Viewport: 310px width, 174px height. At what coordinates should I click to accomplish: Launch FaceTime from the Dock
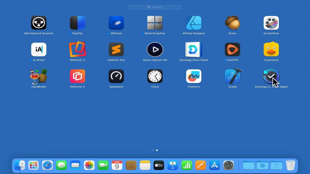[x=103, y=165]
